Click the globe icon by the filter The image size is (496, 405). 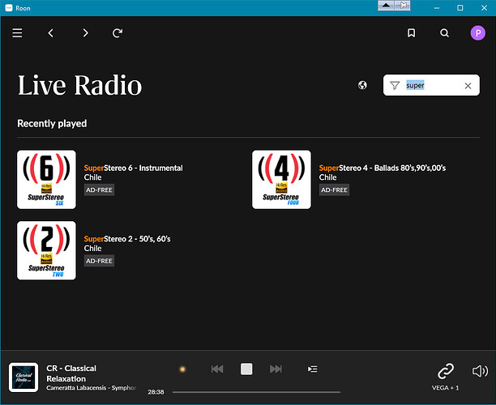pyautogui.click(x=363, y=85)
